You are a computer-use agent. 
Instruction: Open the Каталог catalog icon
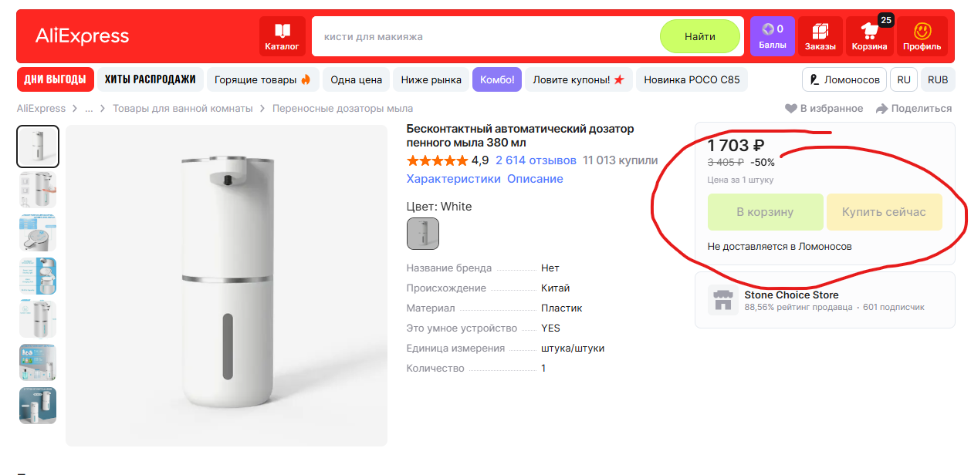(x=282, y=36)
